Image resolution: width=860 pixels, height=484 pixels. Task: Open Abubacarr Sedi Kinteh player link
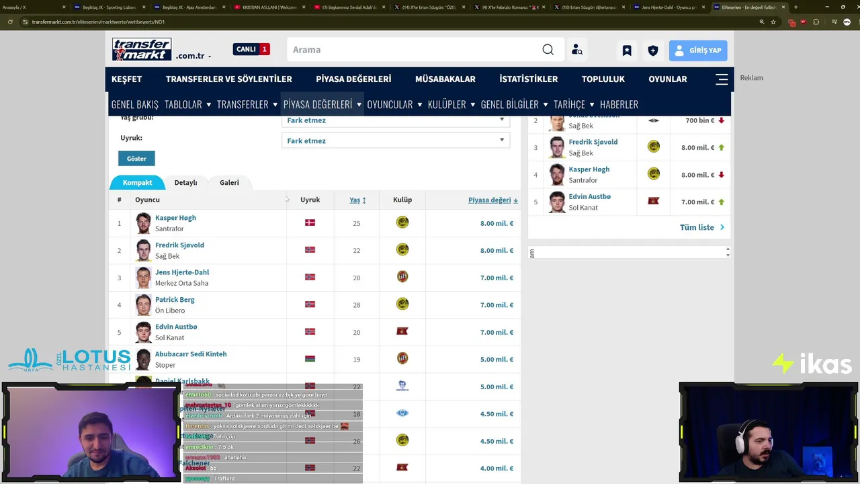click(191, 354)
